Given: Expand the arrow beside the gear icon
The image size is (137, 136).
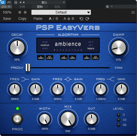Looking at the screenshot, I should click(112, 7).
